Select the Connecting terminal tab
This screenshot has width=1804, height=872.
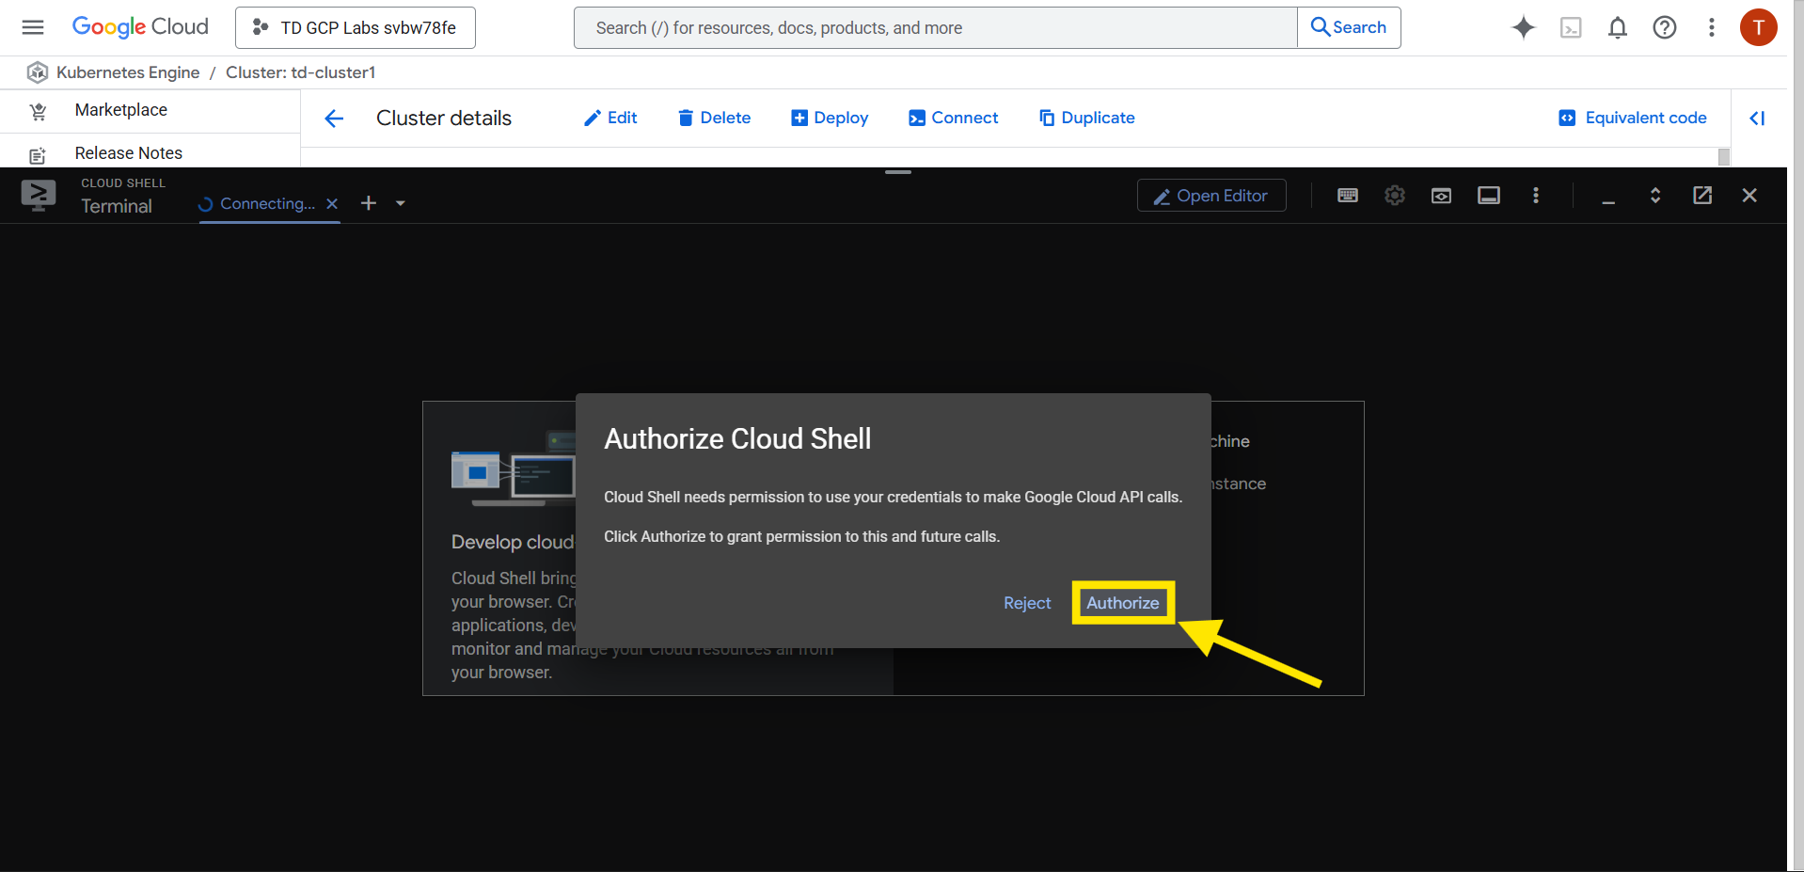(259, 204)
